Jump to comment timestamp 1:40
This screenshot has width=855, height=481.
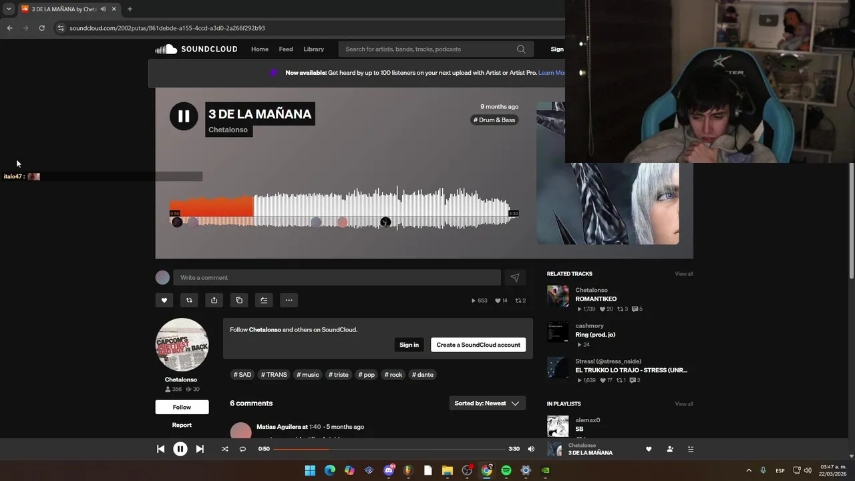[315, 427]
